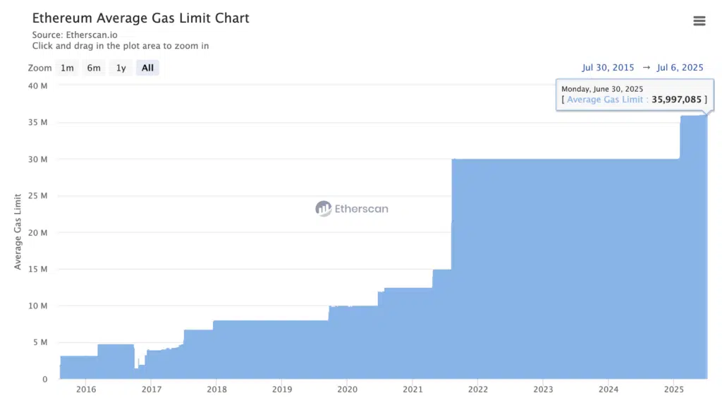722x410 pixels.
Task: Switch zoom to 1y
Action: point(121,68)
